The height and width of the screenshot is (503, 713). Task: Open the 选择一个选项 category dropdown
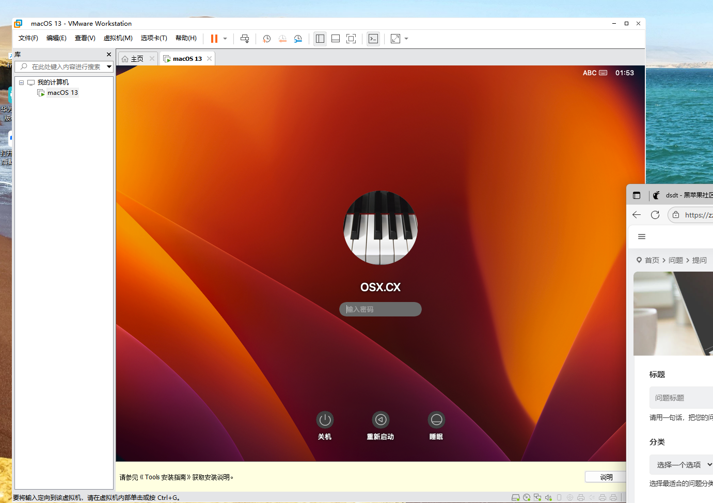681,465
